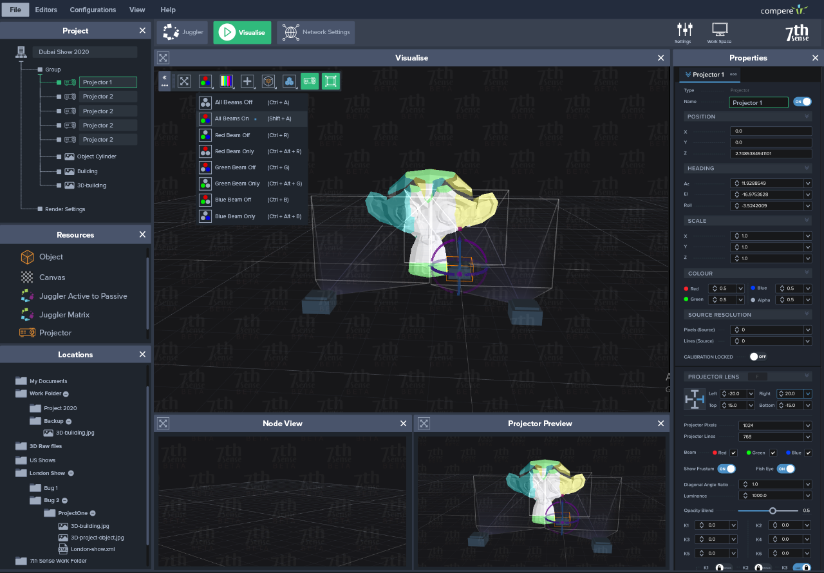824x573 pixels.
Task: Click the green frame bounds toolbar icon
Action: (330, 81)
